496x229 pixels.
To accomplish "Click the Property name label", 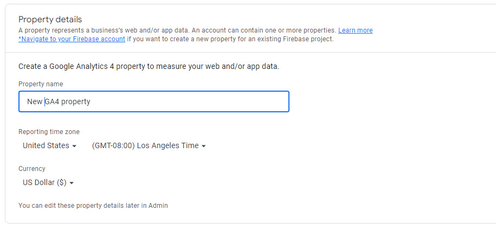I will (x=41, y=84).
